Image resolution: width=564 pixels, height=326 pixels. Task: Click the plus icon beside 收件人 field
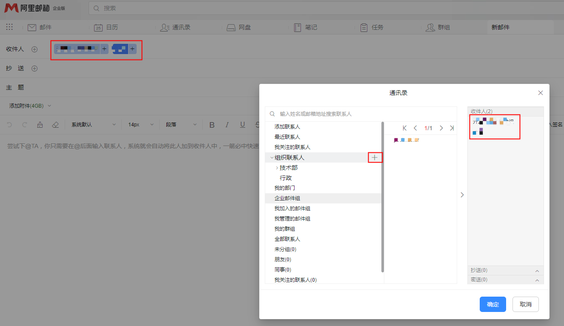point(34,49)
